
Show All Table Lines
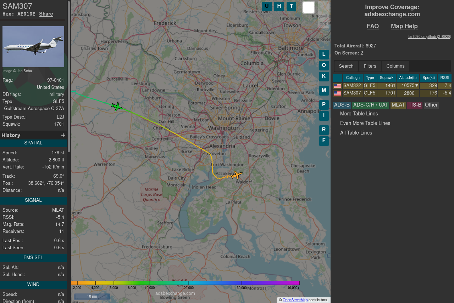click(356, 133)
